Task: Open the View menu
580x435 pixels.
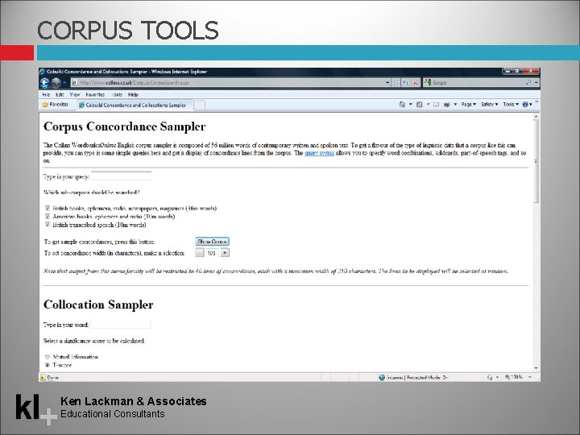Action: 75,95
